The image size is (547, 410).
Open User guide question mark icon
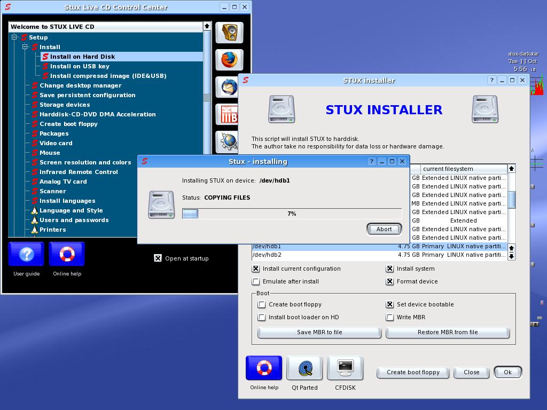click(x=26, y=254)
